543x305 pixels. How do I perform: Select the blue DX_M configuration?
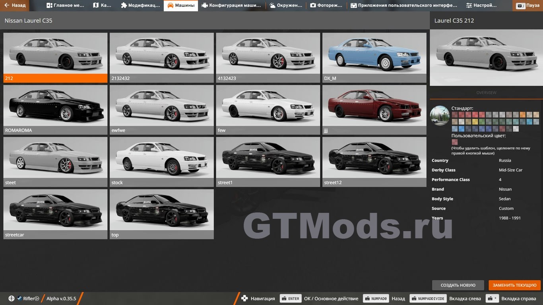click(374, 58)
